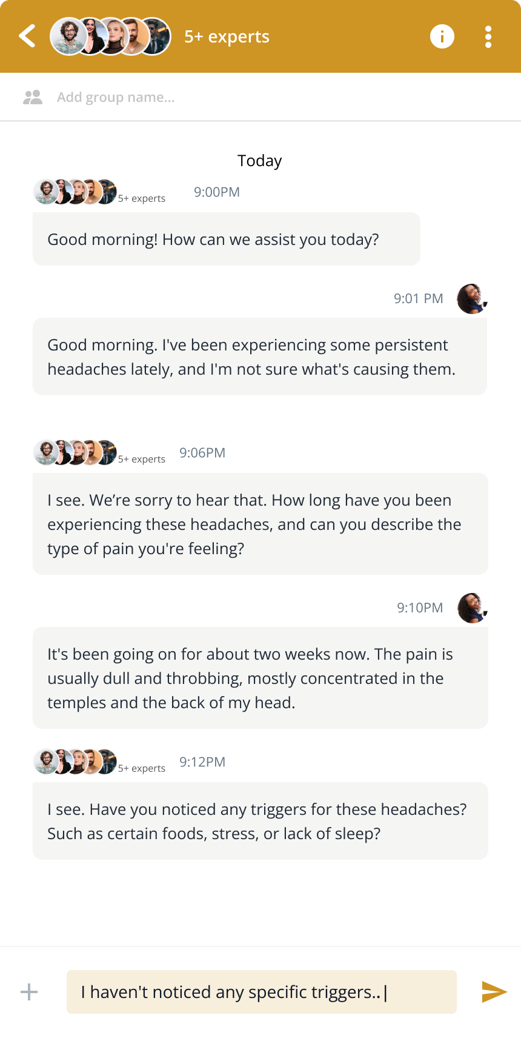
Task: Click the 5+ experts header title
Action: tap(227, 36)
